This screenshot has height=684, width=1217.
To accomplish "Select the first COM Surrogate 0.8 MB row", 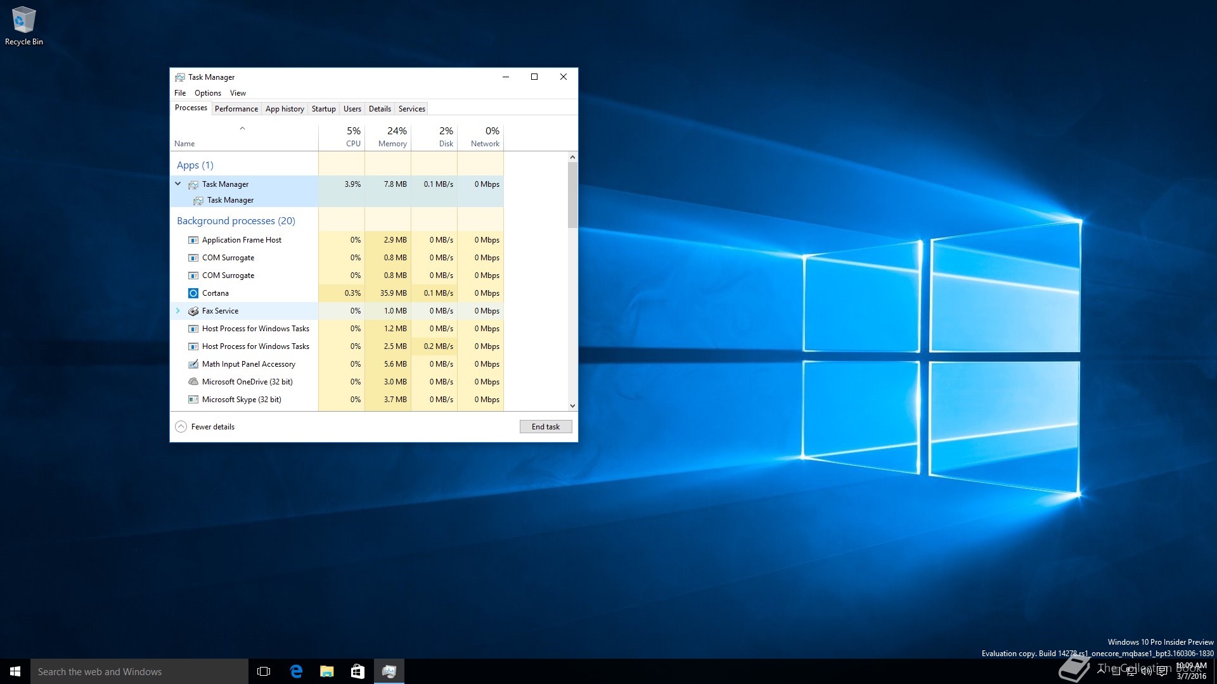I will click(337, 258).
